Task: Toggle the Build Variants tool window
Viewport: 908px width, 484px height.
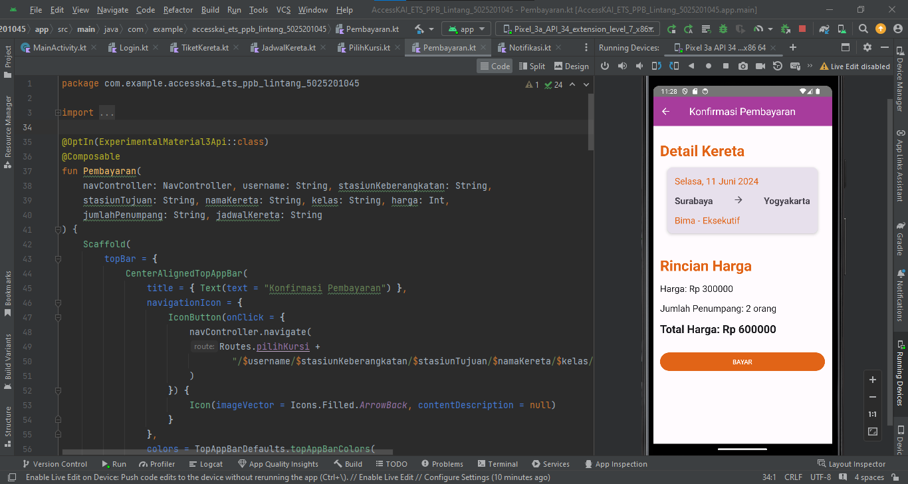Action: point(7,361)
